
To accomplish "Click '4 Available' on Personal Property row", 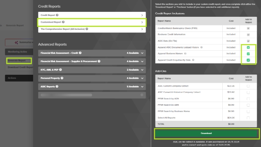I will (x=133, y=78).
